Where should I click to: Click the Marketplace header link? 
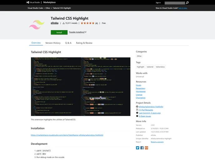pos(49,2)
